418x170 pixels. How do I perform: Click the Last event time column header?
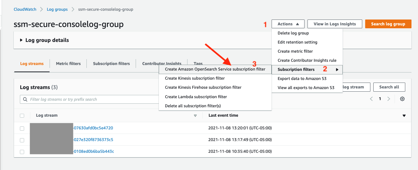(x=223, y=115)
